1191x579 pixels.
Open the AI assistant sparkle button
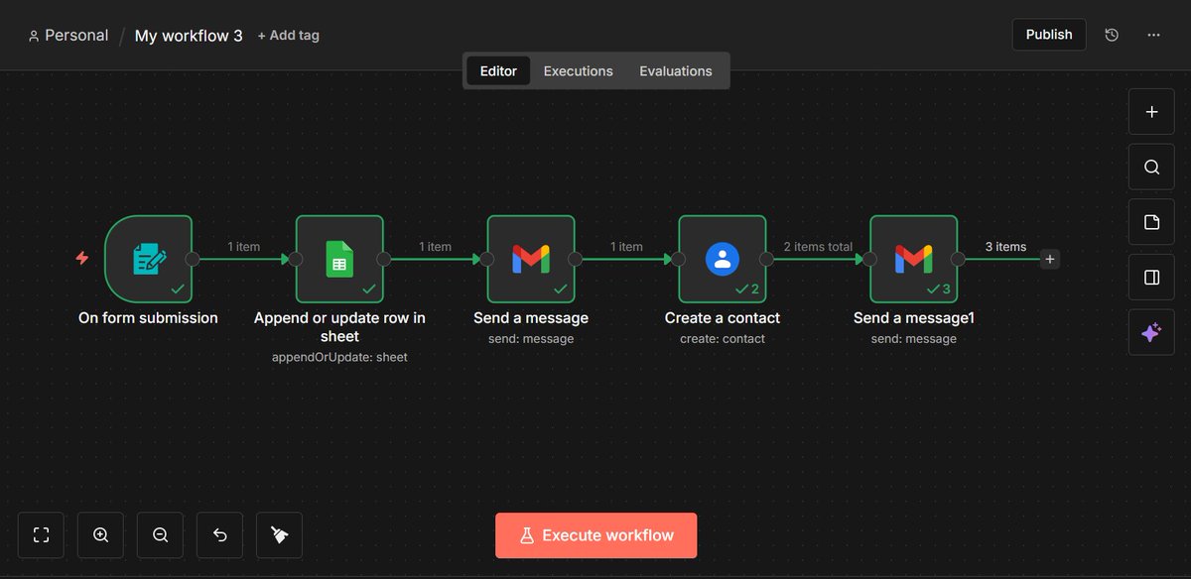1151,333
